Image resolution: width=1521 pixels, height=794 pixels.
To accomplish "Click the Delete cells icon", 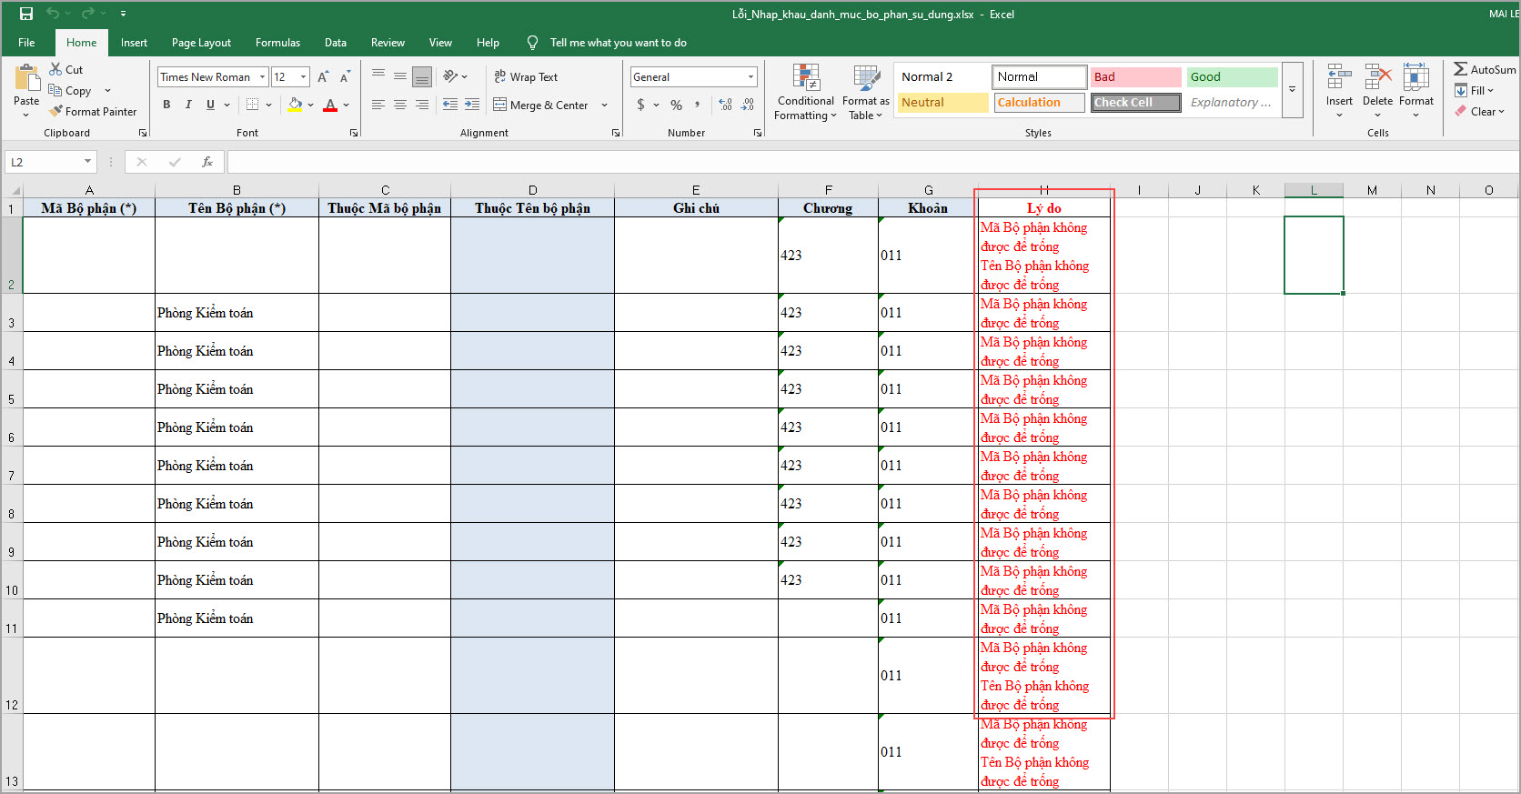I will coord(1377,78).
